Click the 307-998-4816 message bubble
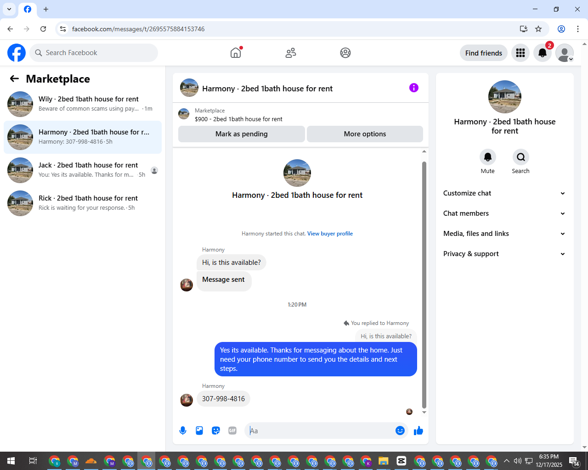 223,399
